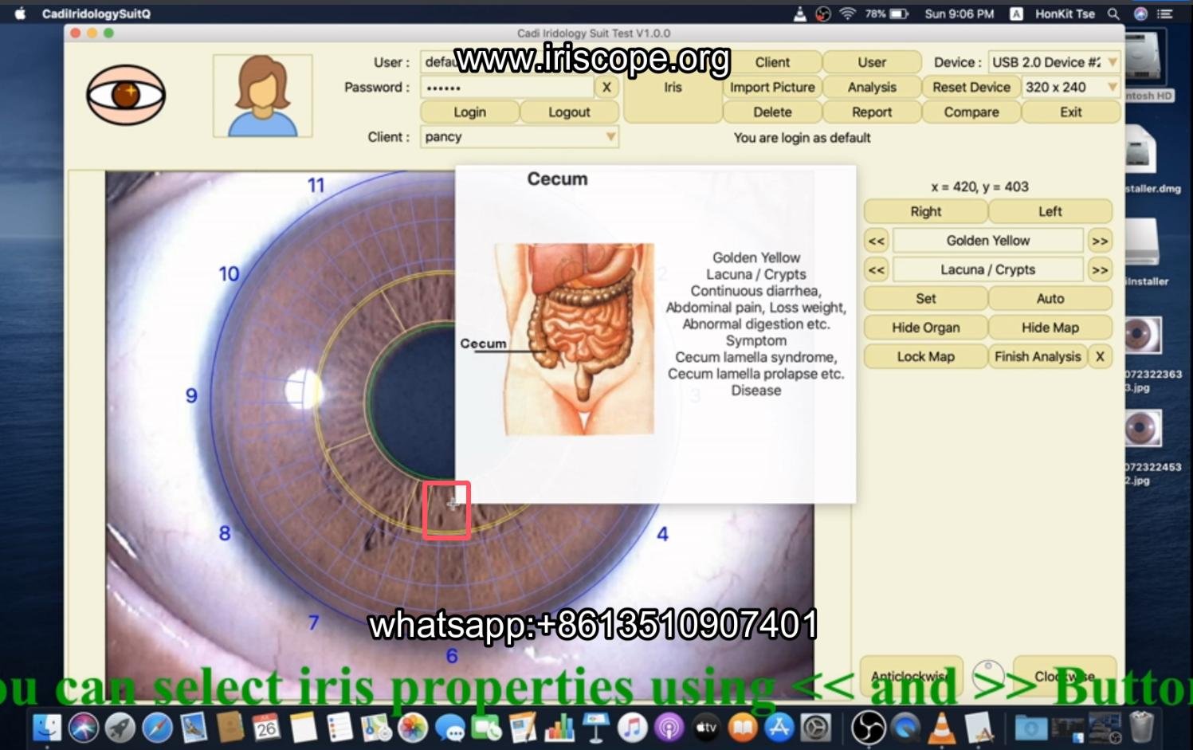Image resolution: width=1193 pixels, height=750 pixels.
Task: Click the Logout button
Action: coord(569,112)
